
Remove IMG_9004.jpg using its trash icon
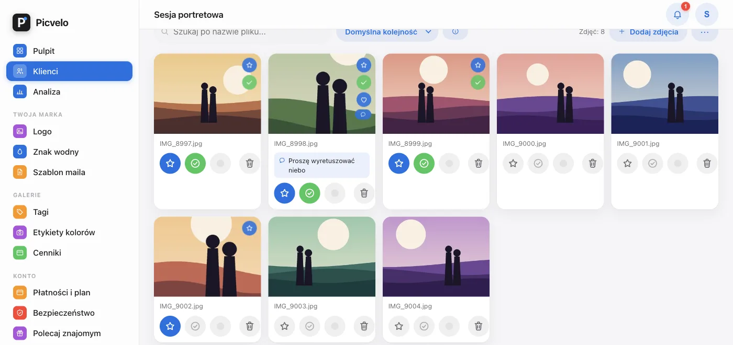point(478,326)
